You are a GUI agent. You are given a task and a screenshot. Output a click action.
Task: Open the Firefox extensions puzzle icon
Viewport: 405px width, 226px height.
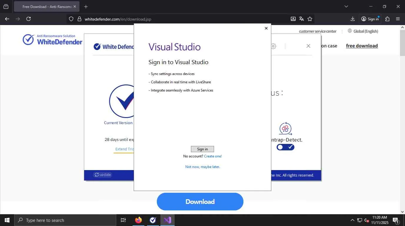pos(387,19)
